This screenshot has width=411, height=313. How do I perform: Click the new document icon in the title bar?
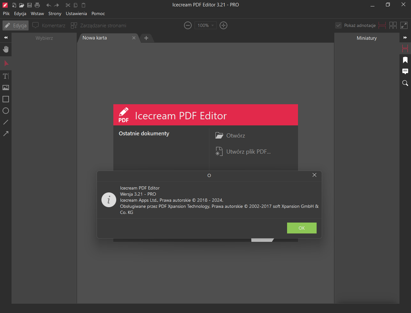14,5
